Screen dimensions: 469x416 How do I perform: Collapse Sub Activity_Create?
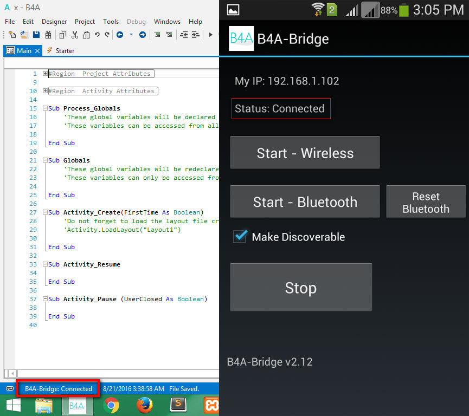click(45, 212)
